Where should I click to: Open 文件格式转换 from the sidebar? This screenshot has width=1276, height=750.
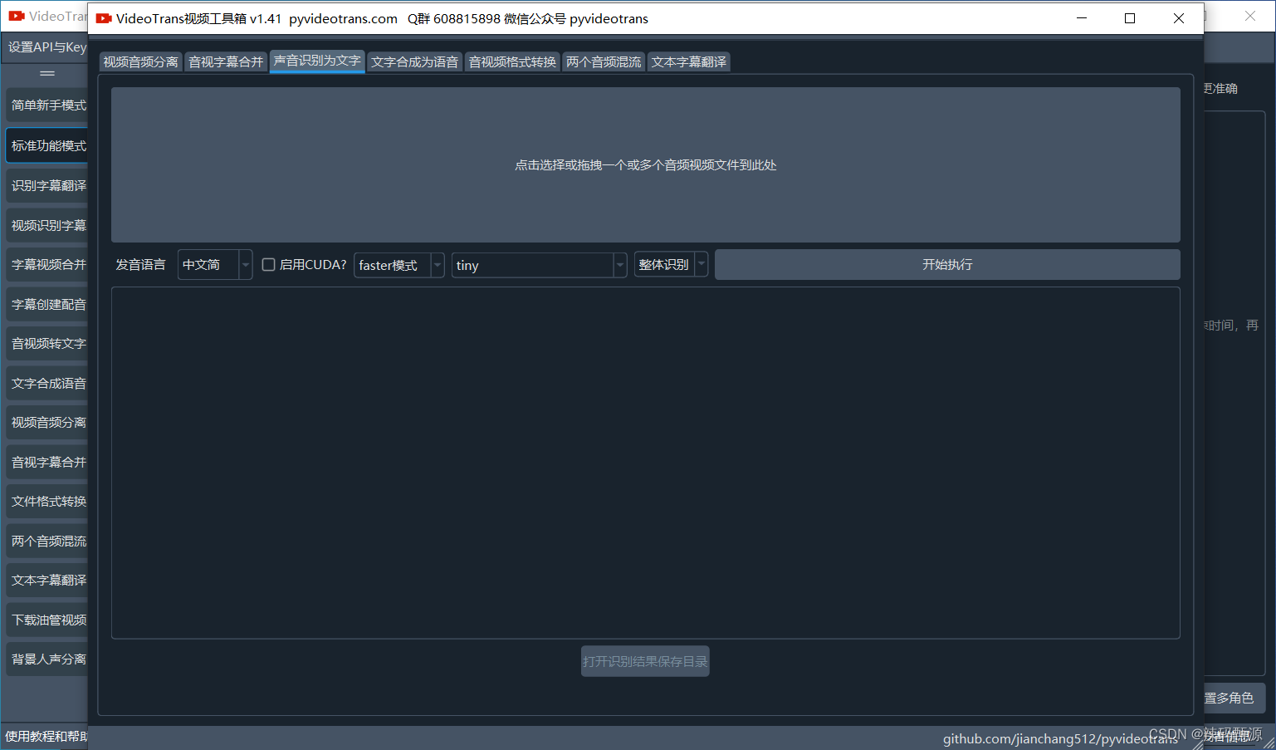click(47, 502)
